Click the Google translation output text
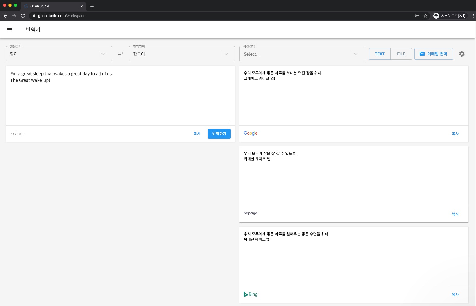Image resolution: width=476 pixels, height=306 pixels. pos(283,76)
